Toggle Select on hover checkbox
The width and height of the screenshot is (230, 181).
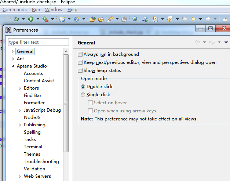(90, 102)
